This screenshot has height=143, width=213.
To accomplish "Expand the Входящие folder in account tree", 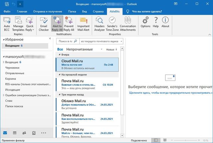I will pos(4,62).
